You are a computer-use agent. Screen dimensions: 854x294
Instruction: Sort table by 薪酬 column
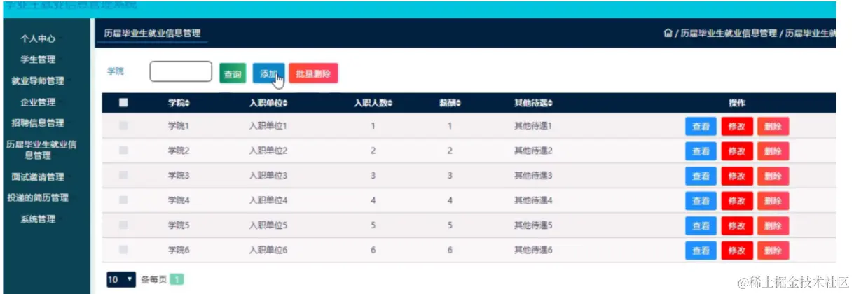coord(450,103)
